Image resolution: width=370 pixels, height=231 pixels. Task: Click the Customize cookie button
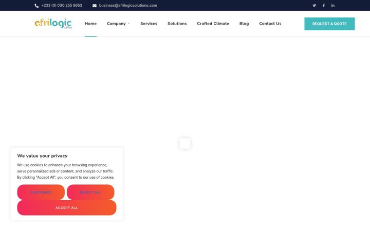tap(41, 192)
